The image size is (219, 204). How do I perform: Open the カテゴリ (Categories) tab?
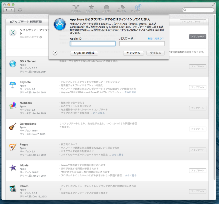point(106,8)
